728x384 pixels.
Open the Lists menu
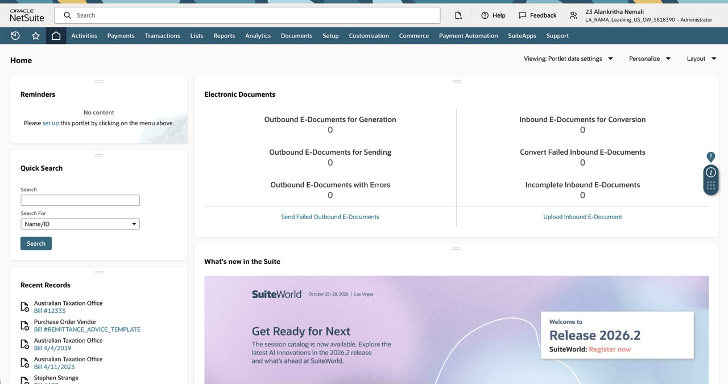[x=197, y=35]
